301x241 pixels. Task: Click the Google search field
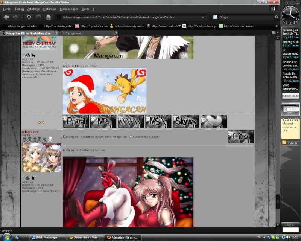point(246,17)
